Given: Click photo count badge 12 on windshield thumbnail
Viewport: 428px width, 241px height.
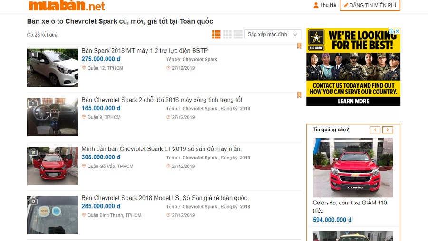Looking at the screenshot, I should pos(33,202).
